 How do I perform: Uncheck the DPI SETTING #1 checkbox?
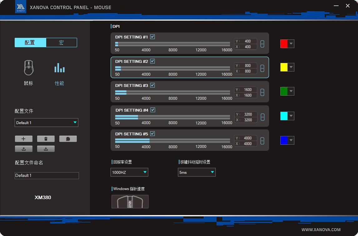pos(152,37)
